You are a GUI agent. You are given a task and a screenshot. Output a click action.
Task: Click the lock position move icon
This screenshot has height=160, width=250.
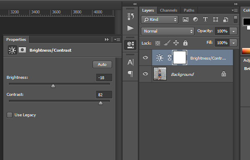pos(176,43)
